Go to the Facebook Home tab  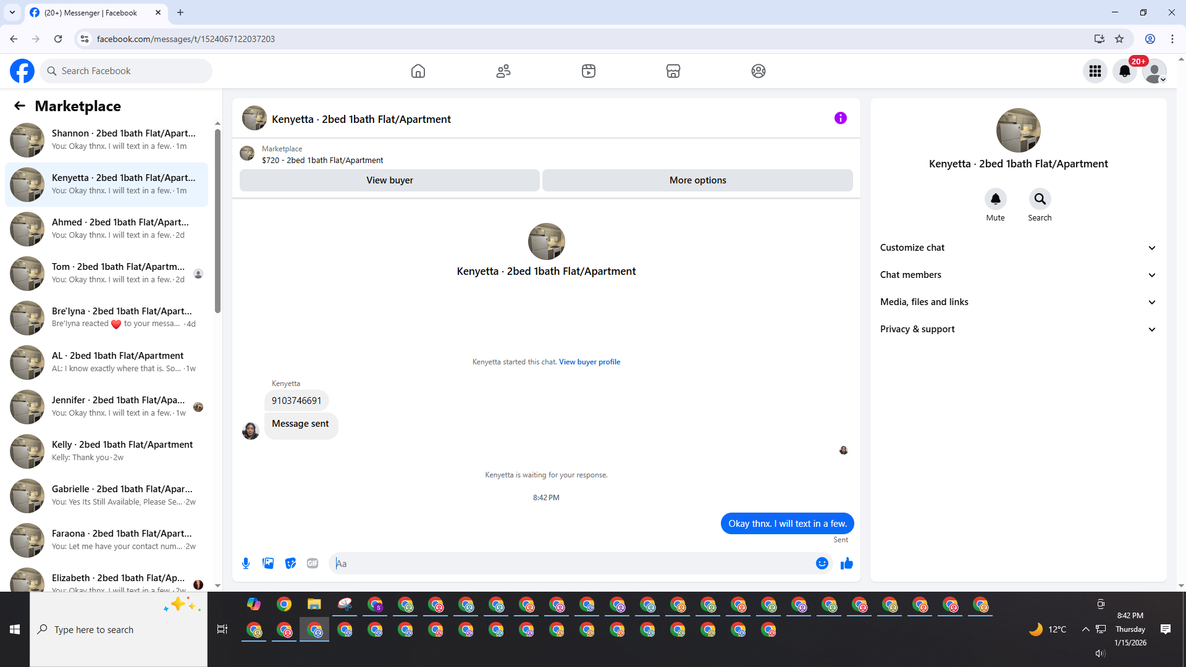click(x=418, y=71)
